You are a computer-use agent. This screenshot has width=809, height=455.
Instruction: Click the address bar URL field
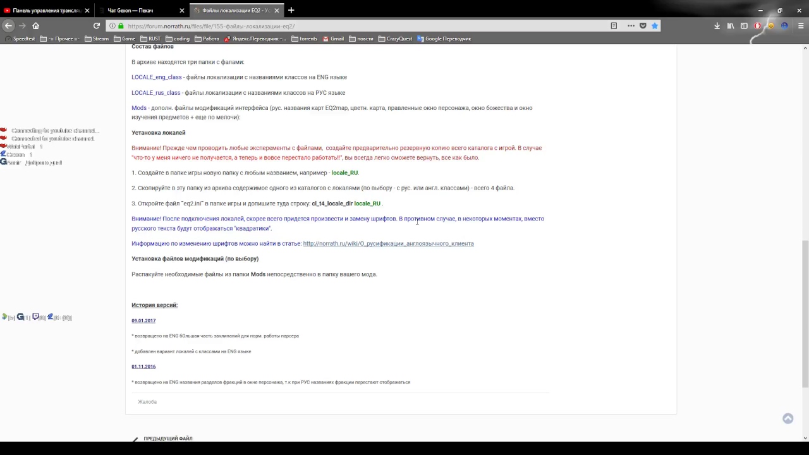click(367, 26)
